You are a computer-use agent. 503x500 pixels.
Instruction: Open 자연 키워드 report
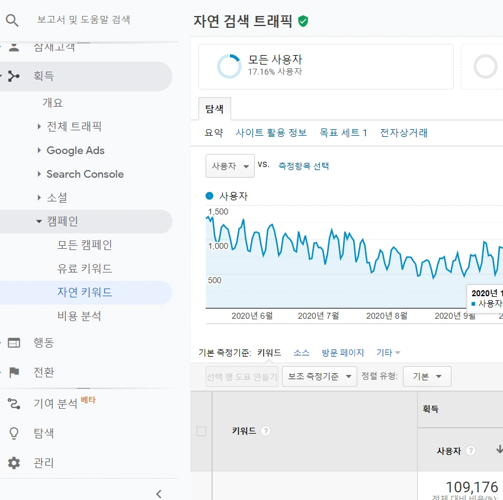(85, 292)
